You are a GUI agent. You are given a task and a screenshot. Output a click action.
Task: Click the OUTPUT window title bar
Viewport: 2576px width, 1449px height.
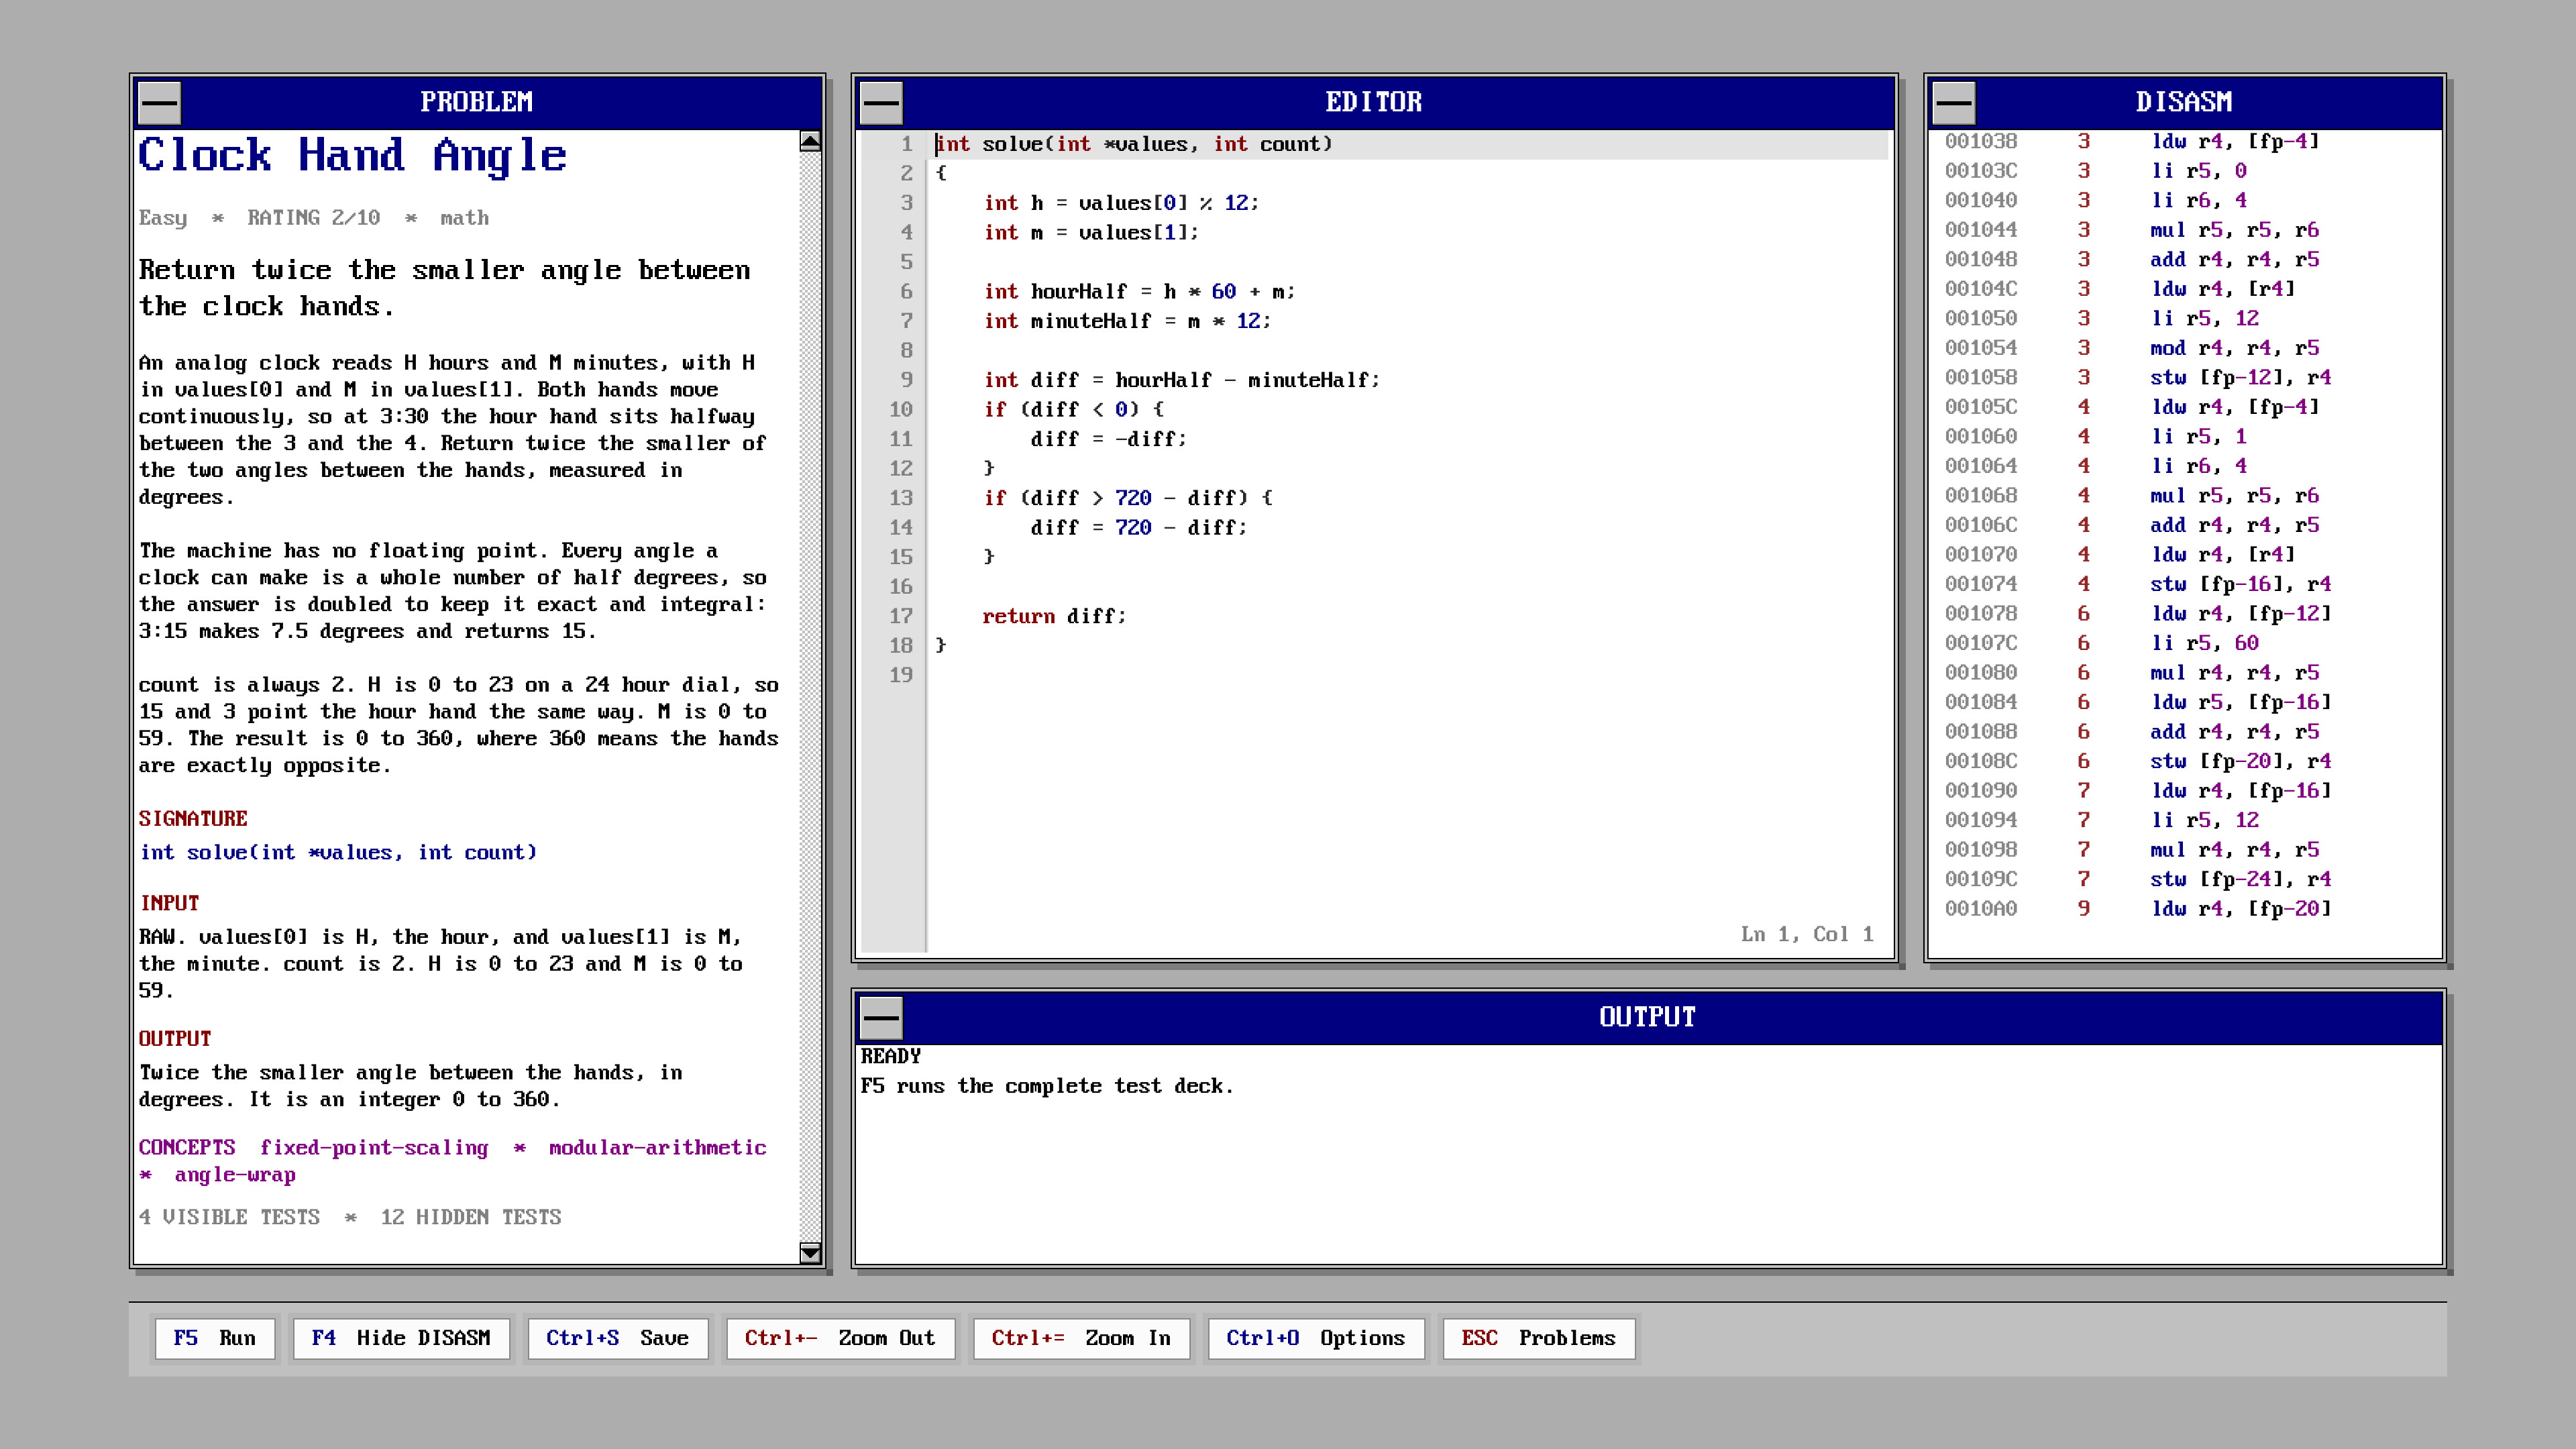(1648, 1018)
